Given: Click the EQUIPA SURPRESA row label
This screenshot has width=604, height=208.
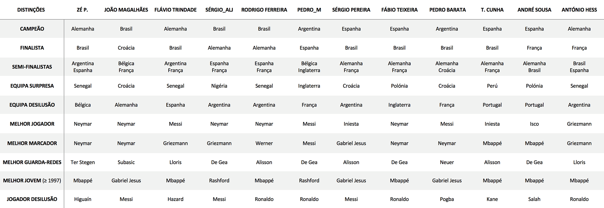Looking at the screenshot, I should point(32,86).
